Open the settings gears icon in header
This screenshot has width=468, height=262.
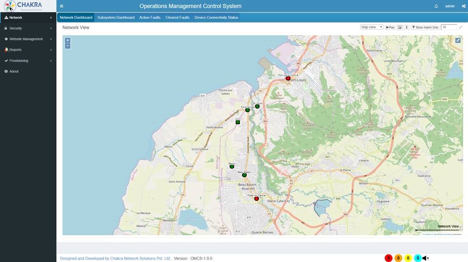pos(464,6)
